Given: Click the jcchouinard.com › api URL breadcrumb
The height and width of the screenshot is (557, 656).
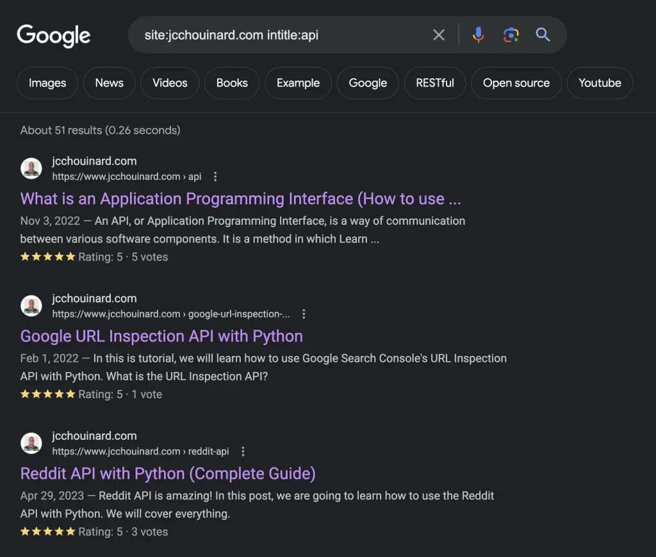Looking at the screenshot, I should pos(127,177).
